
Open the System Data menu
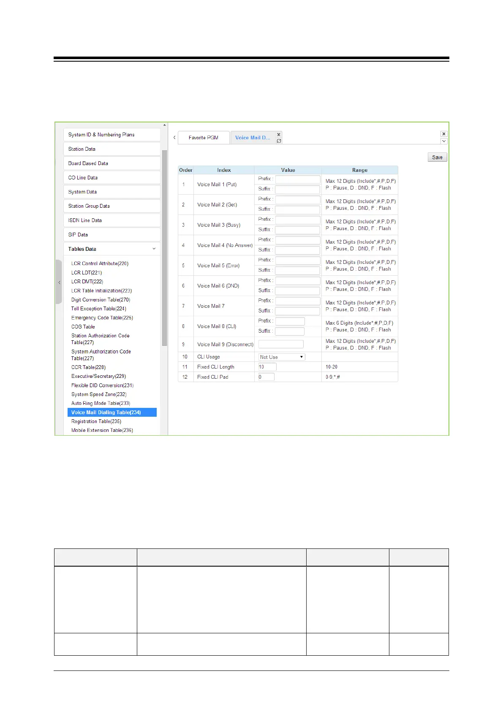pos(112,192)
